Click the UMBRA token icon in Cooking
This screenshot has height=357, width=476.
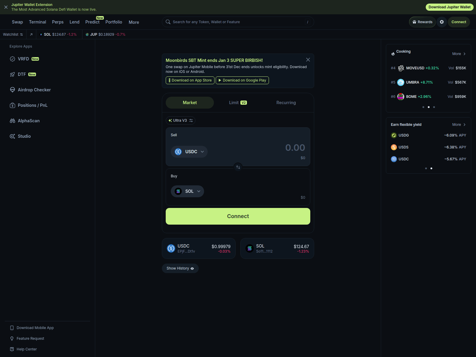pos(401,82)
